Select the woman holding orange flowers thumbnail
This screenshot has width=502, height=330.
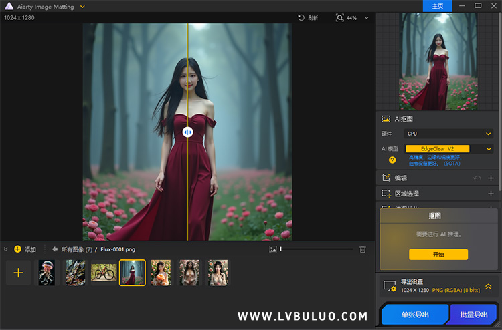click(161, 273)
